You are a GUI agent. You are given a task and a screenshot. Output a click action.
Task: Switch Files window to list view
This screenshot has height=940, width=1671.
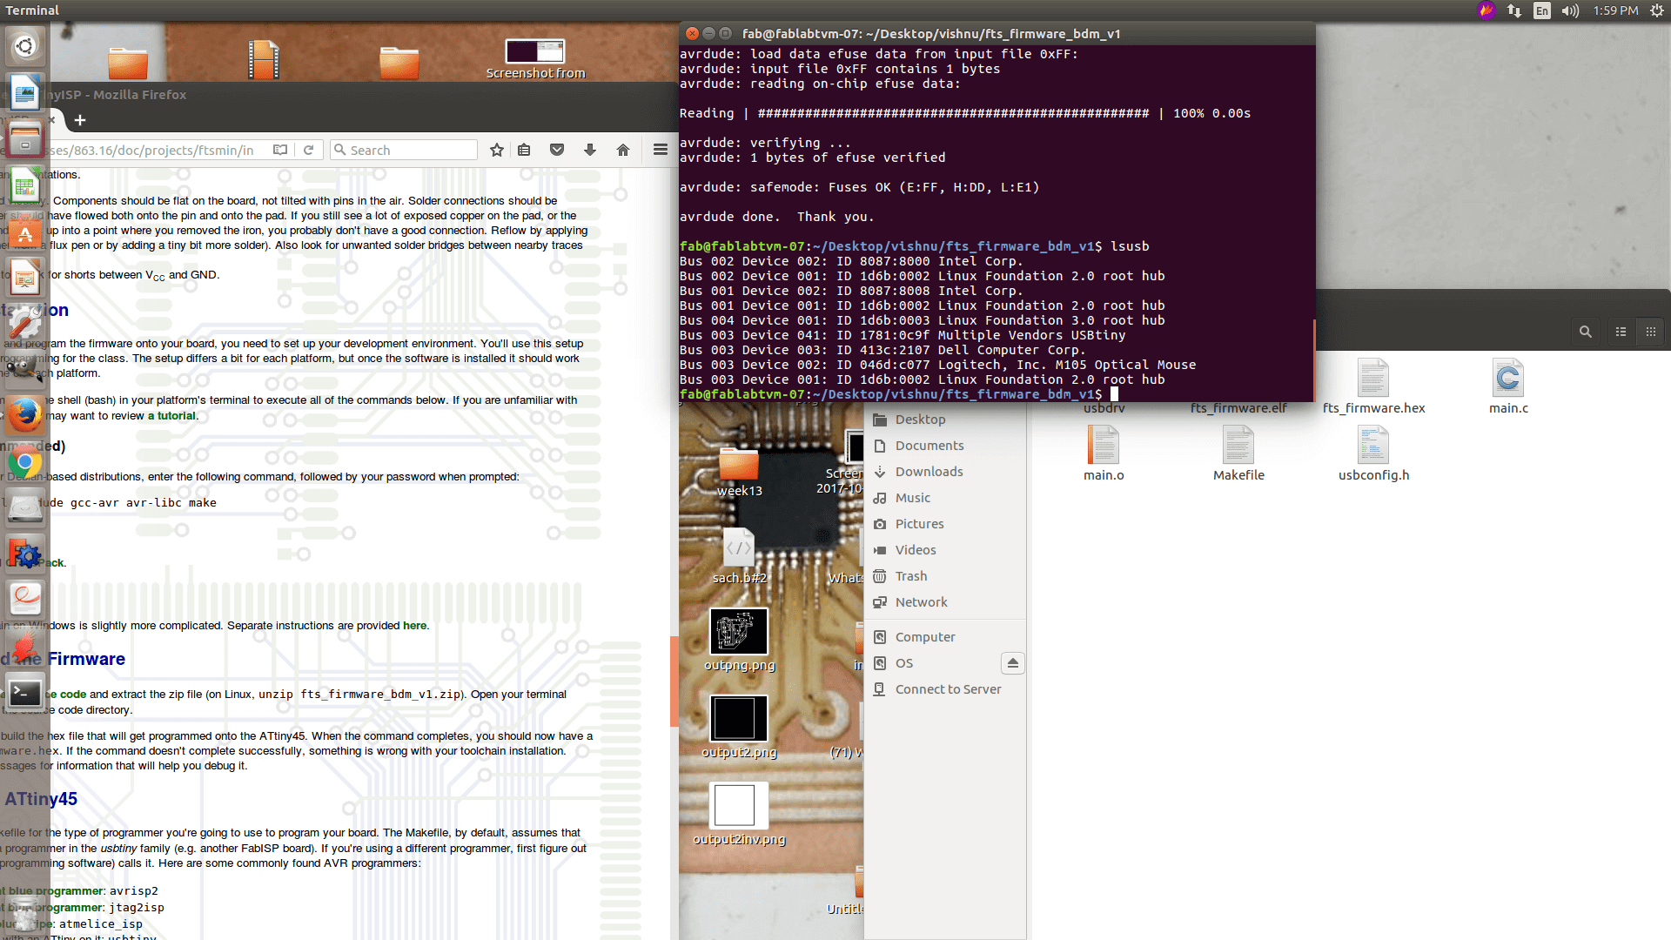coord(1621,332)
